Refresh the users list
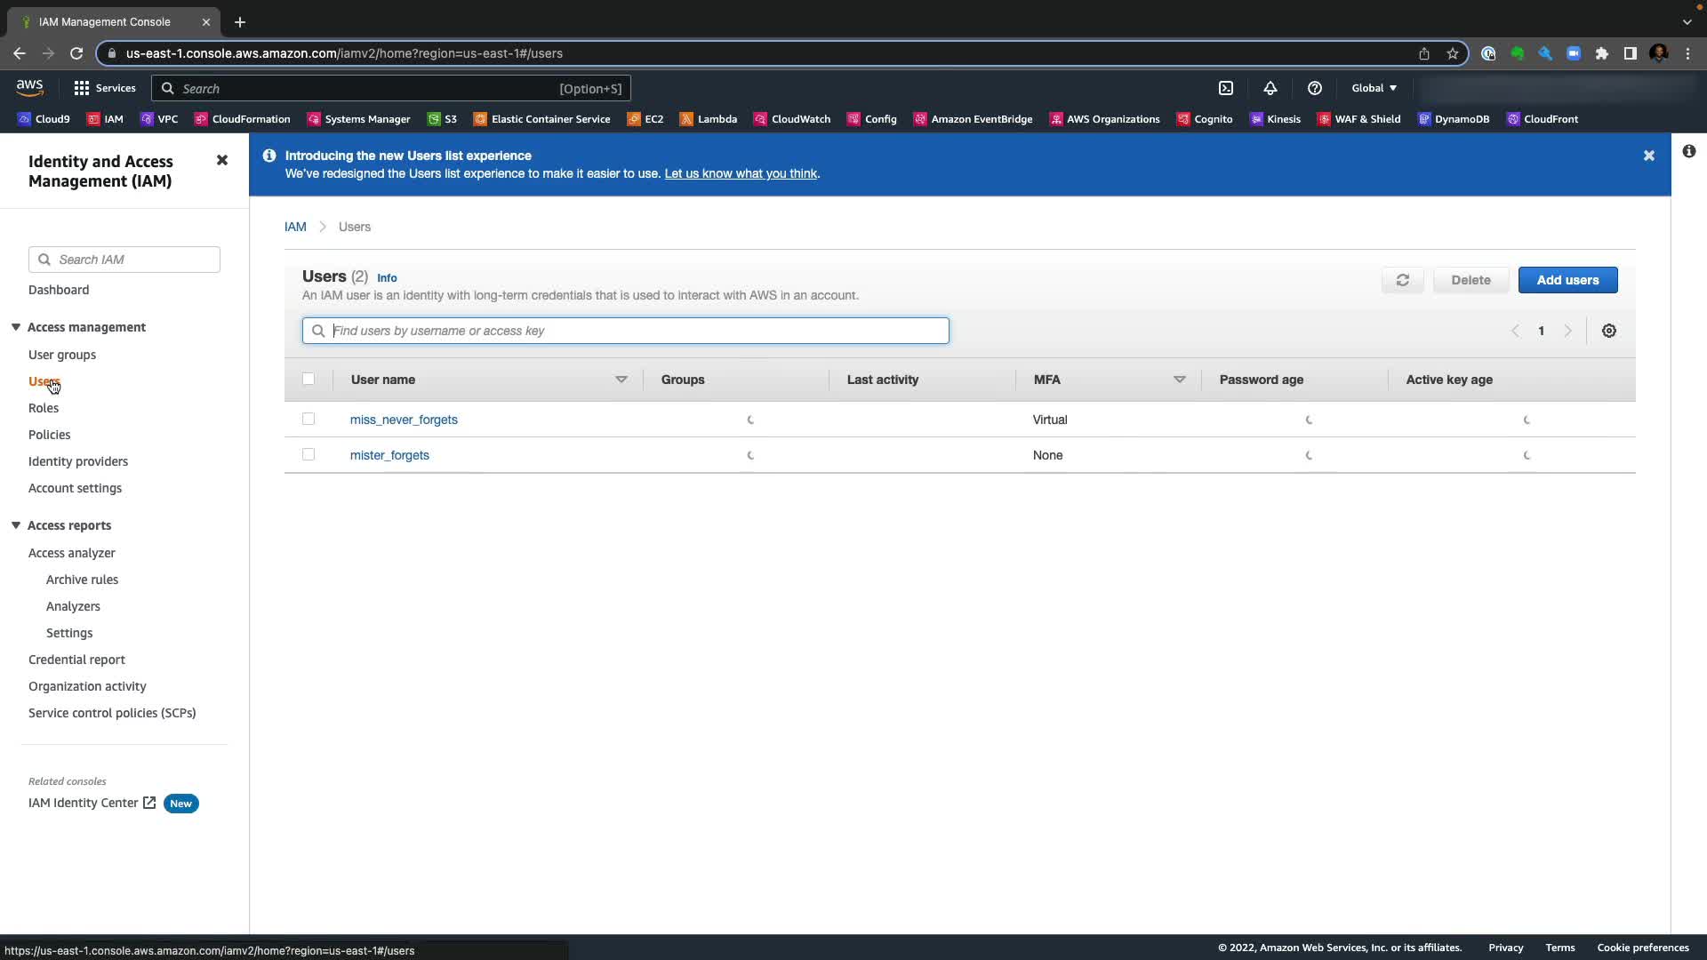1707x960 pixels. click(1402, 280)
